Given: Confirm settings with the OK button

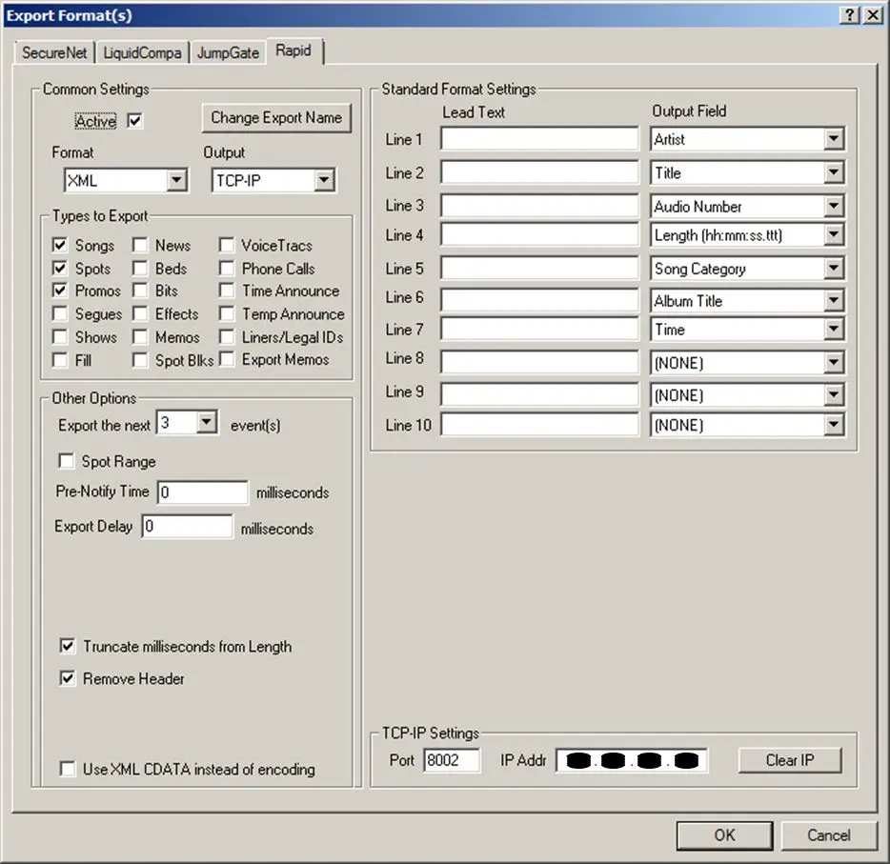Looking at the screenshot, I should [x=724, y=835].
